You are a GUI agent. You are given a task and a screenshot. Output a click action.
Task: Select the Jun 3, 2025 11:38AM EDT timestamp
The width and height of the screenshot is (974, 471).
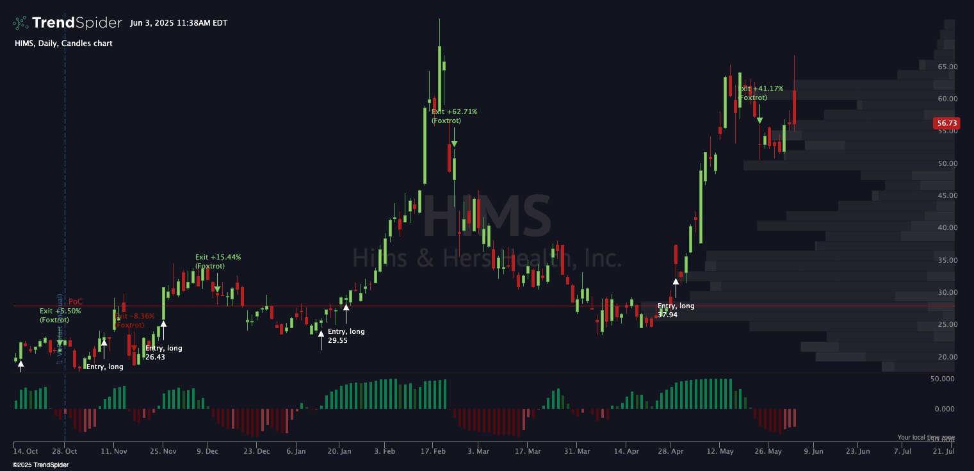(179, 23)
